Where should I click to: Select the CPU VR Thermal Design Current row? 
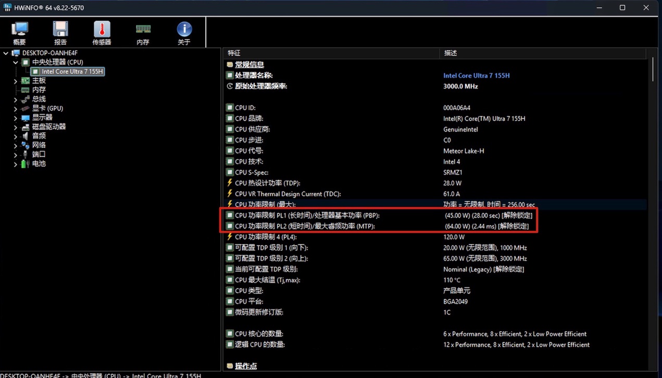tap(436, 194)
